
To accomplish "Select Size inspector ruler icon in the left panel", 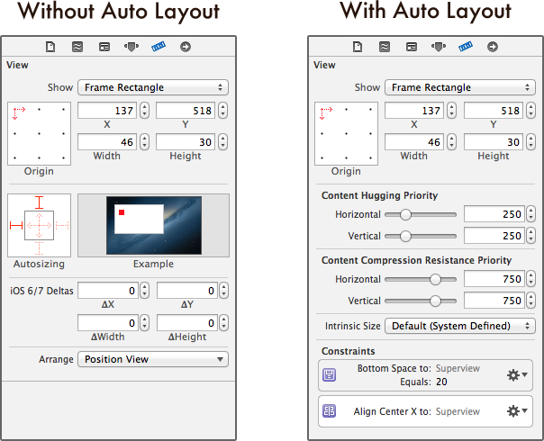I will click(x=159, y=47).
